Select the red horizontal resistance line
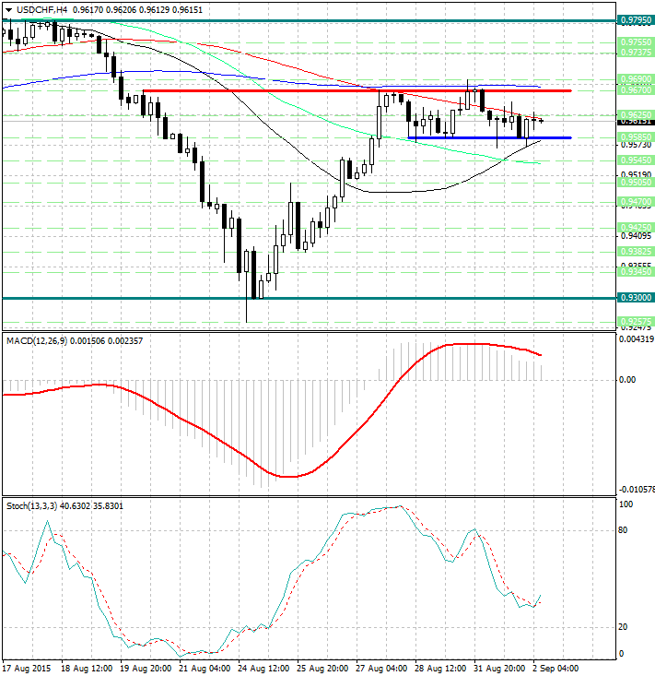This screenshot has height=676, width=655. pos(276,91)
